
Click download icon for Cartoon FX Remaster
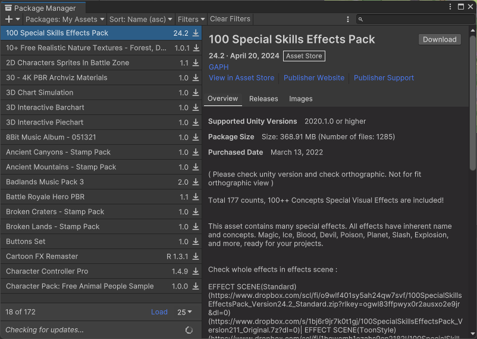click(196, 257)
